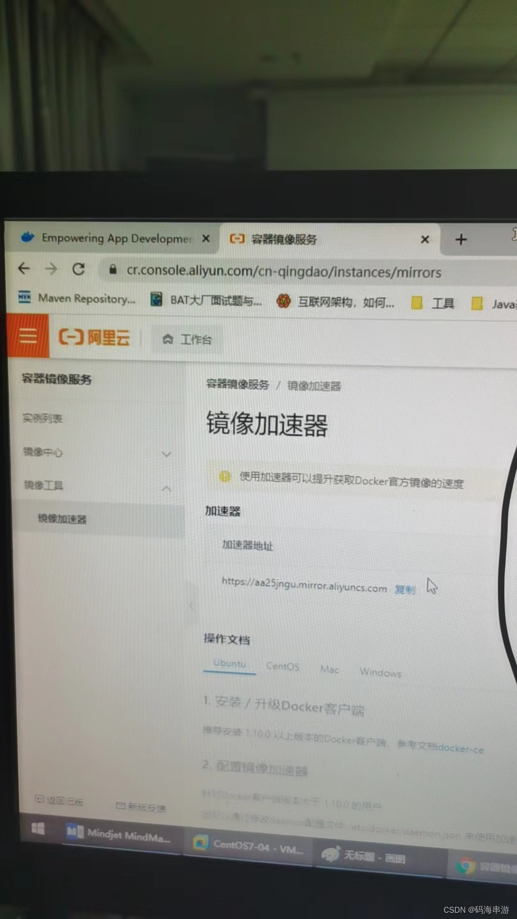Select 实例列表 in sidebar

coord(43,418)
